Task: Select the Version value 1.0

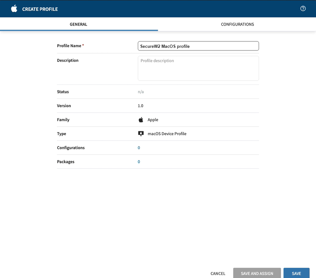Action: pyautogui.click(x=141, y=106)
